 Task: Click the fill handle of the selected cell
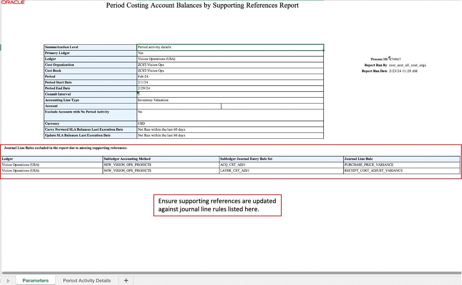tap(324, 50)
